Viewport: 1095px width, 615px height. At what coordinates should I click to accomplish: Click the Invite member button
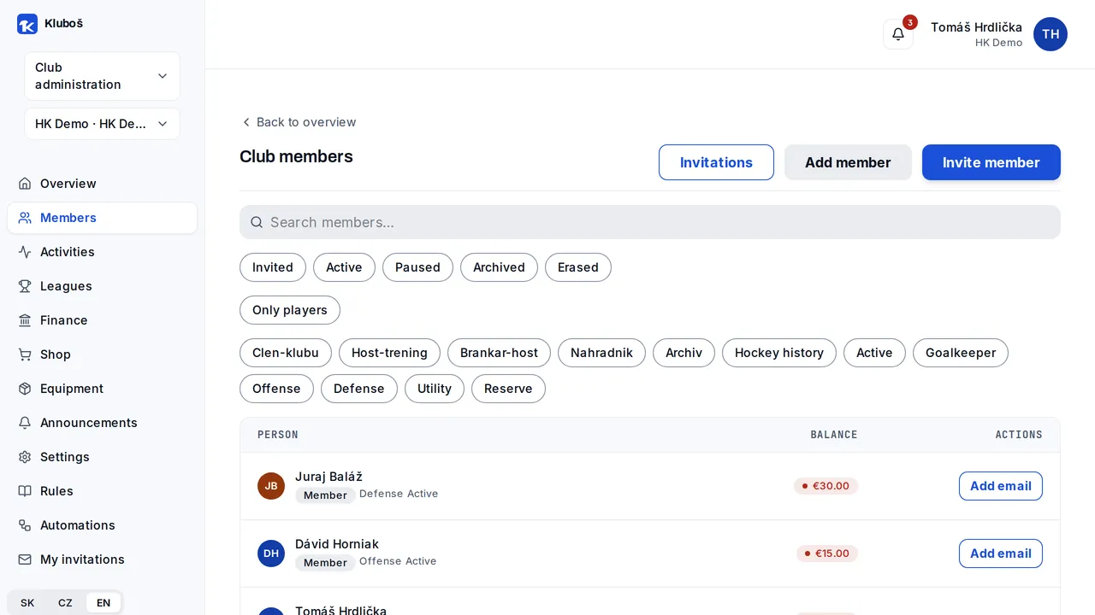pos(991,162)
